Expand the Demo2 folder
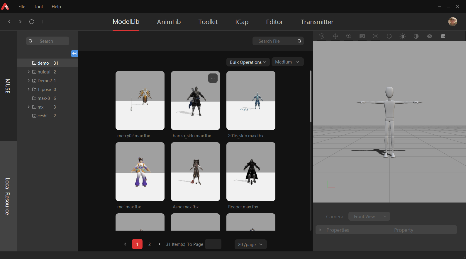 pyautogui.click(x=28, y=80)
